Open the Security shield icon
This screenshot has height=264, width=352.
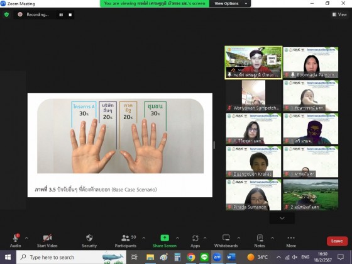coord(89,238)
